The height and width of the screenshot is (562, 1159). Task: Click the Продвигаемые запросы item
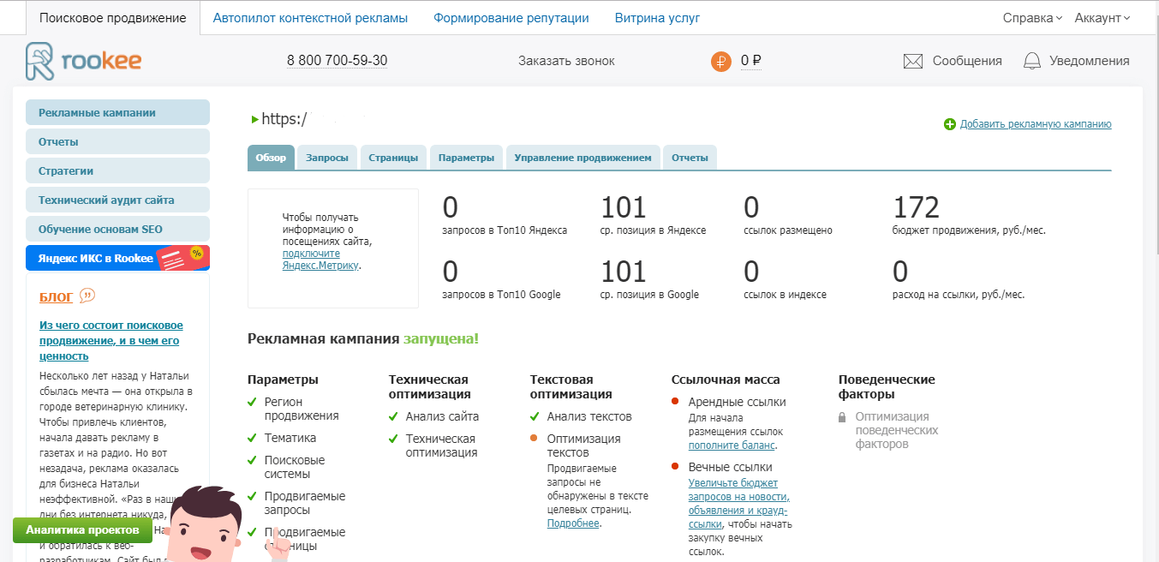305,503
